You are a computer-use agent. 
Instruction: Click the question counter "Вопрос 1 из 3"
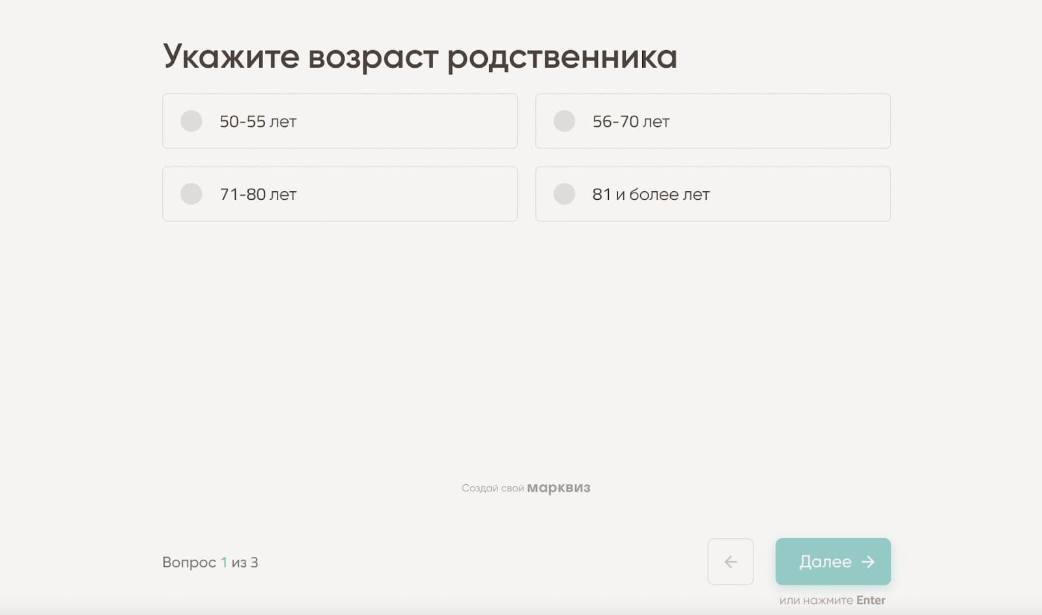[x=210, y=562]
